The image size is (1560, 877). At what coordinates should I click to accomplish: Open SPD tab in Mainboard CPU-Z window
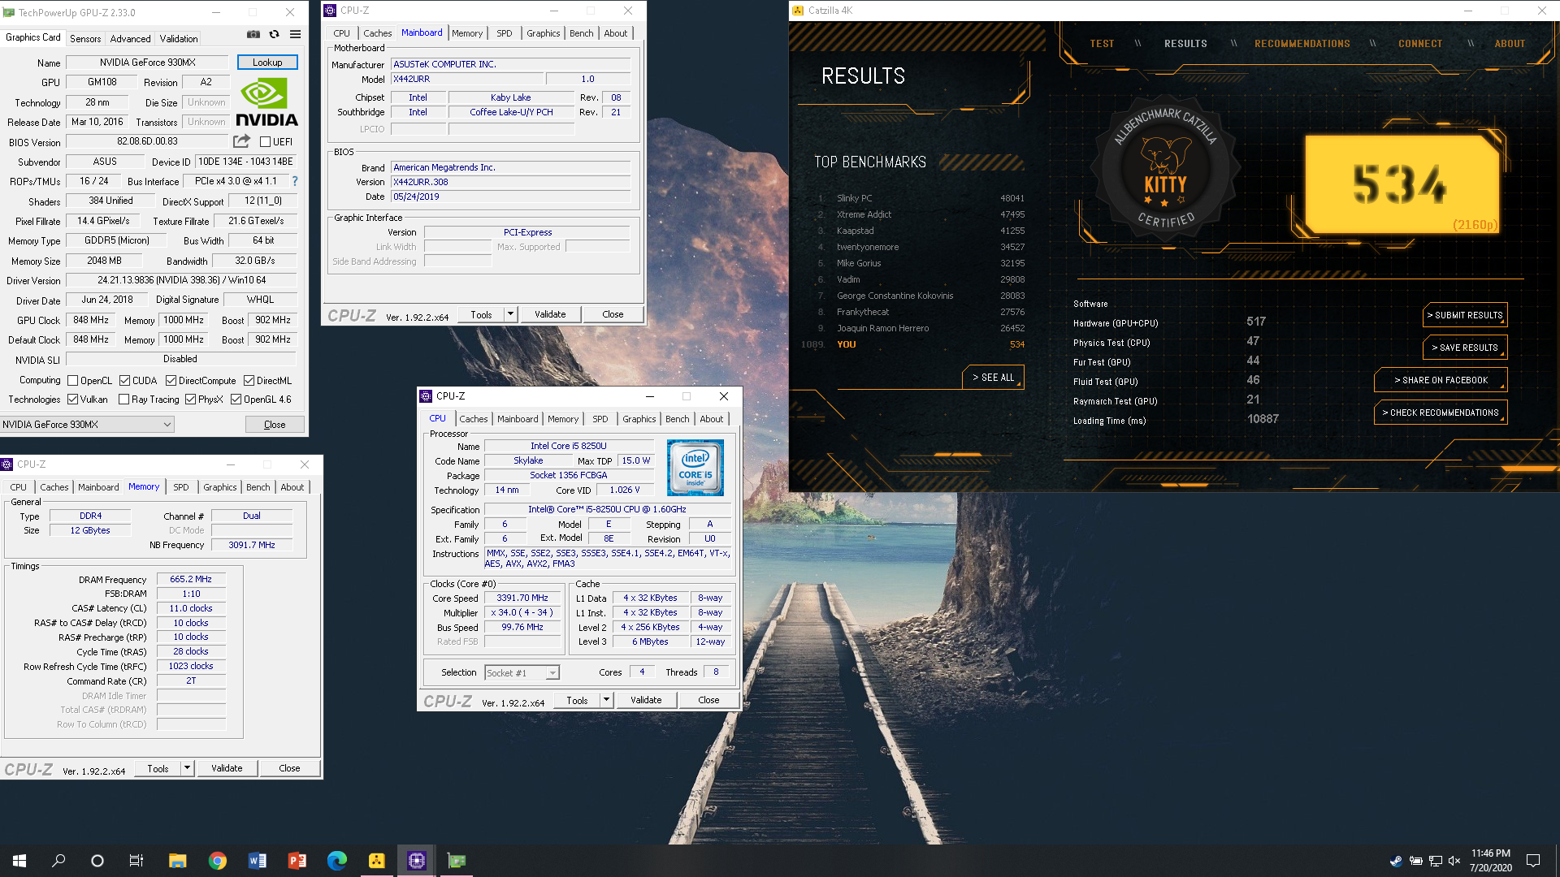505,33
